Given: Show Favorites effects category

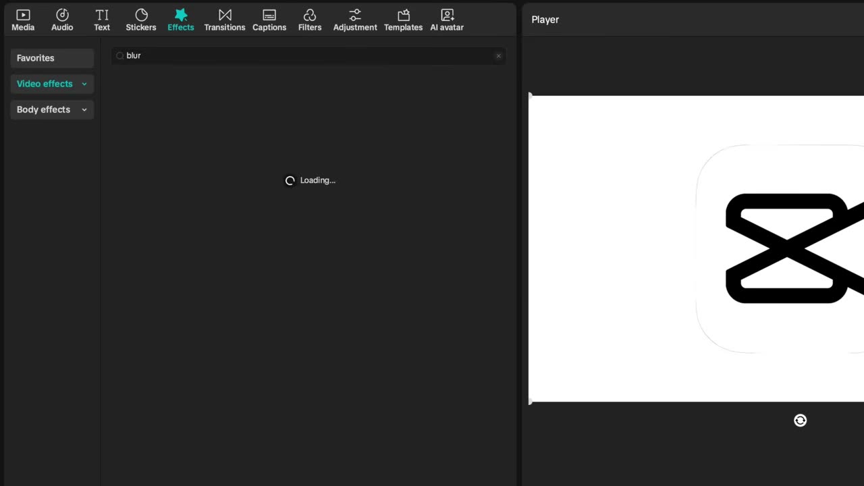Looking at the screenshot, I should click(52, 58).
